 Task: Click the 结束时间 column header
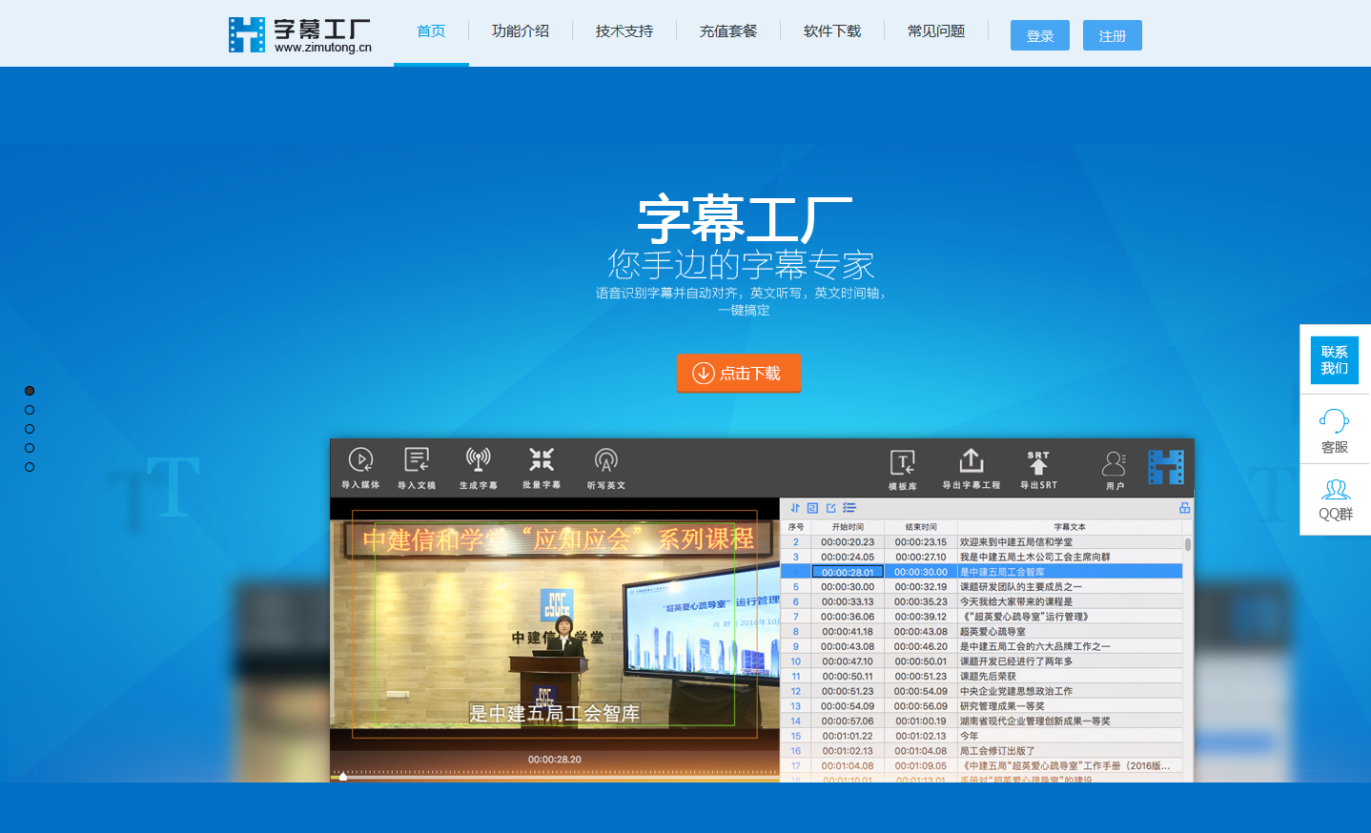point(921,527)
